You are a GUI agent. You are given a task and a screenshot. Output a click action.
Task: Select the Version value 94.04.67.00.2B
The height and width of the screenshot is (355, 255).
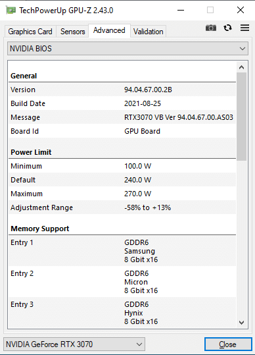[148, 90]
